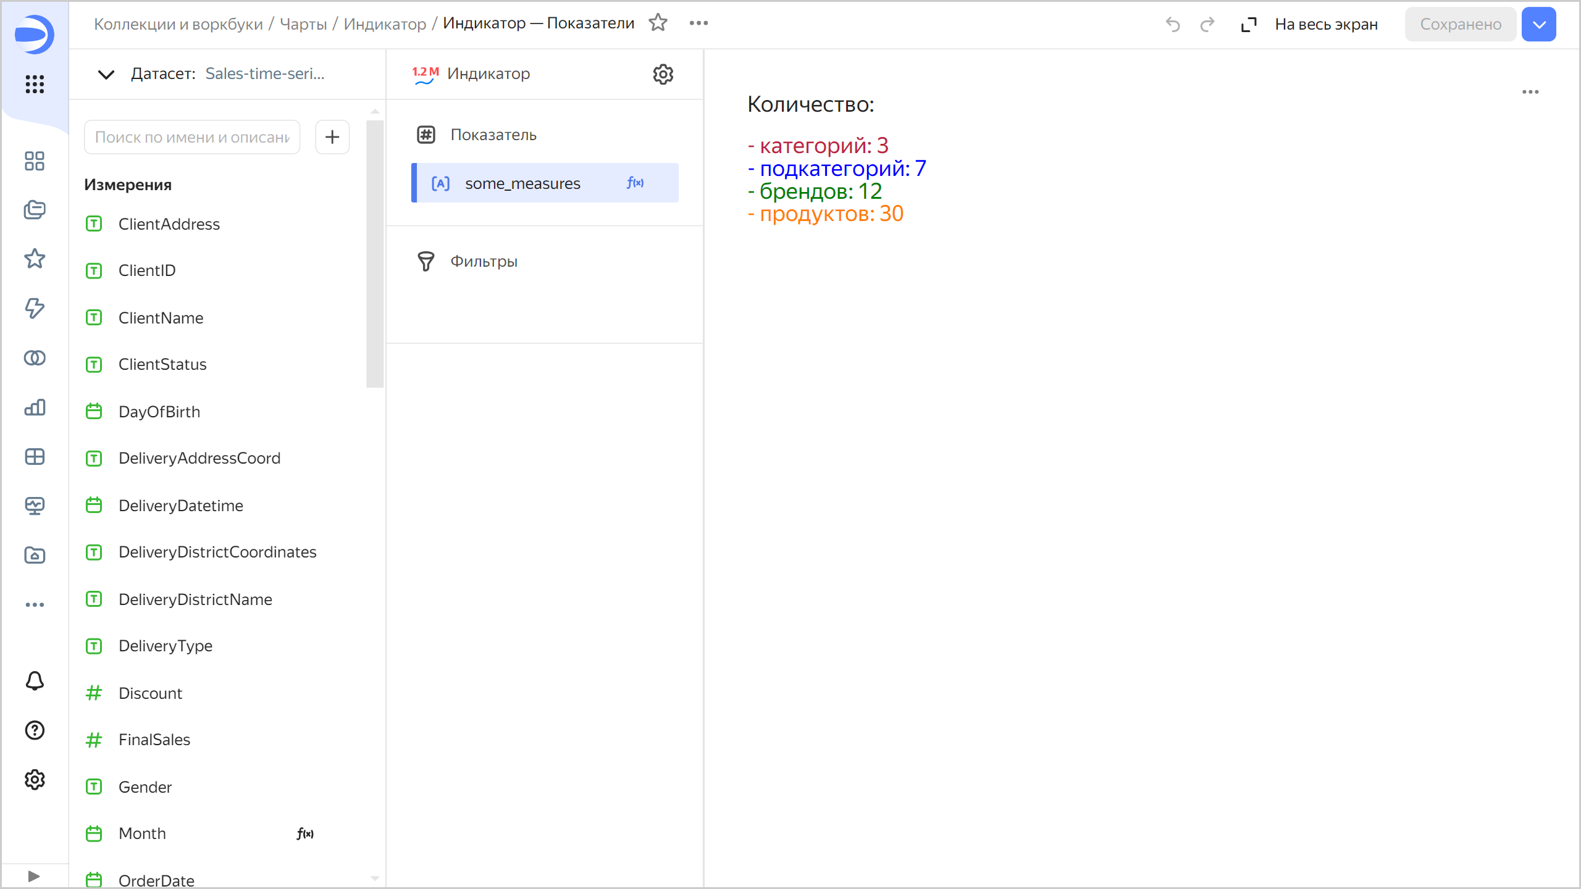Open the help question mark icon
This screenshot has height=889, width=1581.
[35, 730]
